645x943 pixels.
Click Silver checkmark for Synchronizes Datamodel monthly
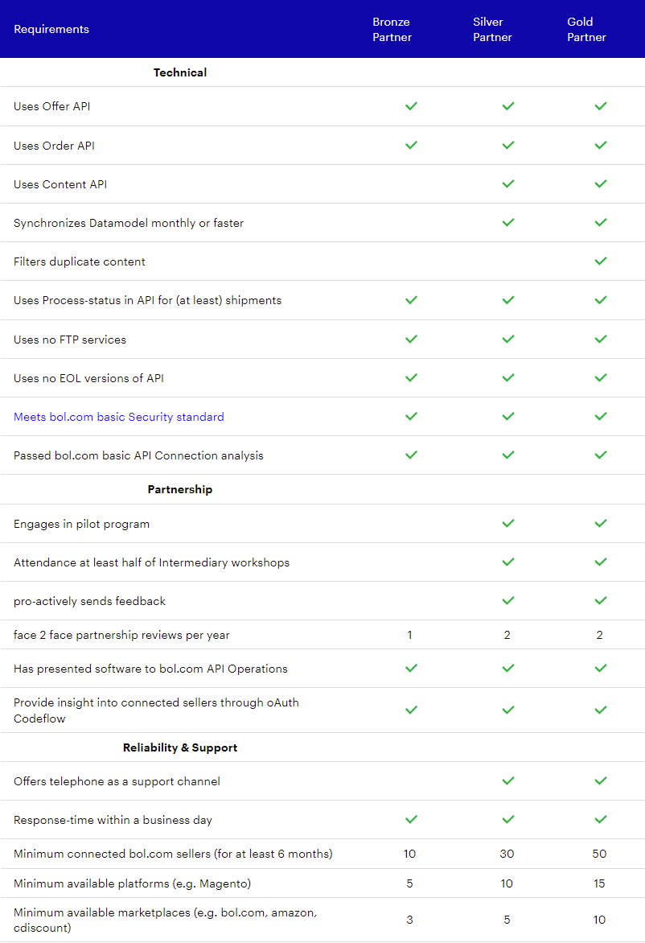pyautogui.click(x=508, y=222)
